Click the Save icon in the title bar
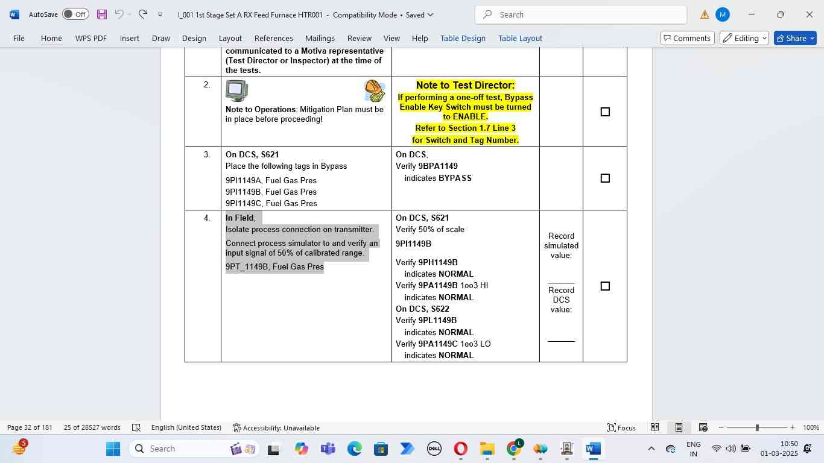The height and width of the screenshot is (463, 824). pos(101,14)
